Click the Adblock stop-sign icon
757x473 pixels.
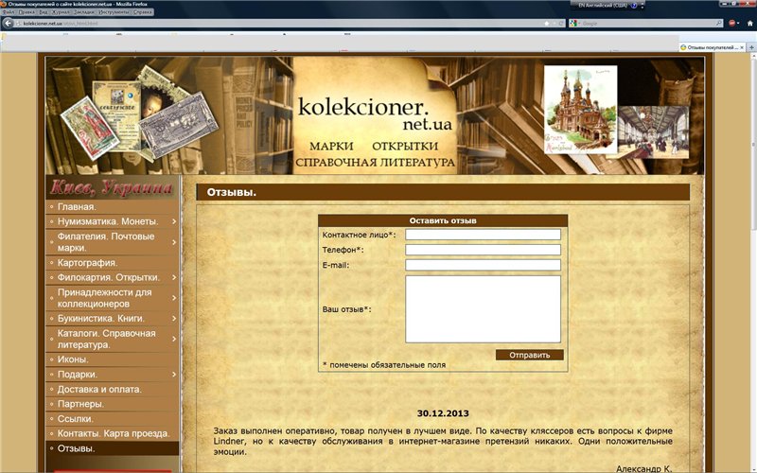(731, 23)
